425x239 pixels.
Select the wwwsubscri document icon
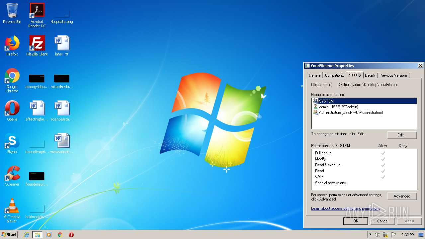pyautogui.click(x=62, y=143)
